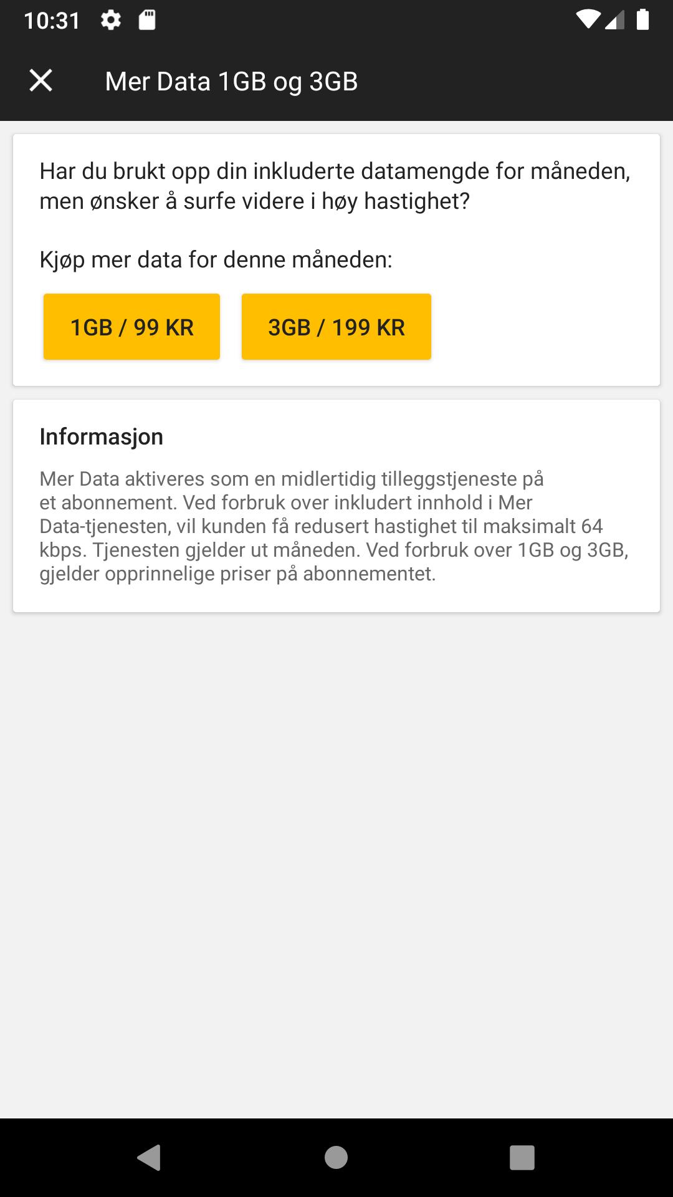673x1197 pixels.
Task: Buy the 3GB / 199 KR package
Action: point(336,327)
